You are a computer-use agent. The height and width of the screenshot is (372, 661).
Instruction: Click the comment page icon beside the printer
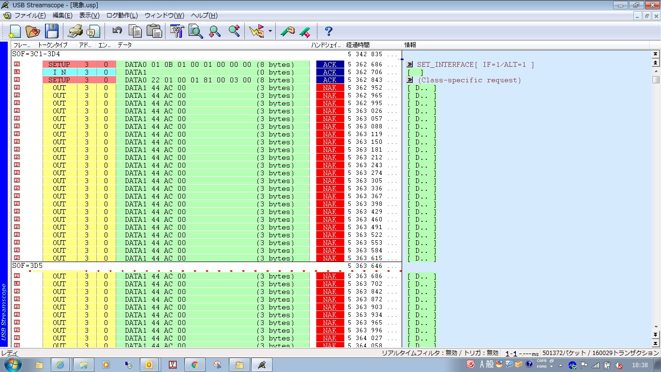pos(93,31)
